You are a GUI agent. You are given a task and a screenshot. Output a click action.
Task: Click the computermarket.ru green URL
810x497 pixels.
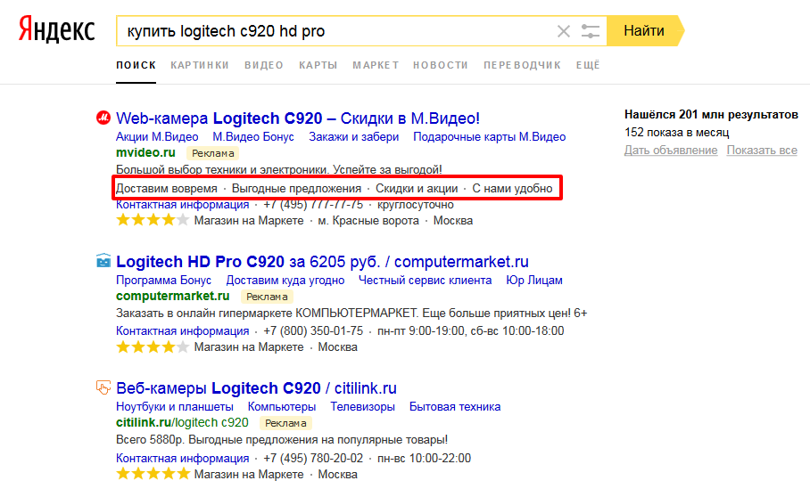point(172,296)
